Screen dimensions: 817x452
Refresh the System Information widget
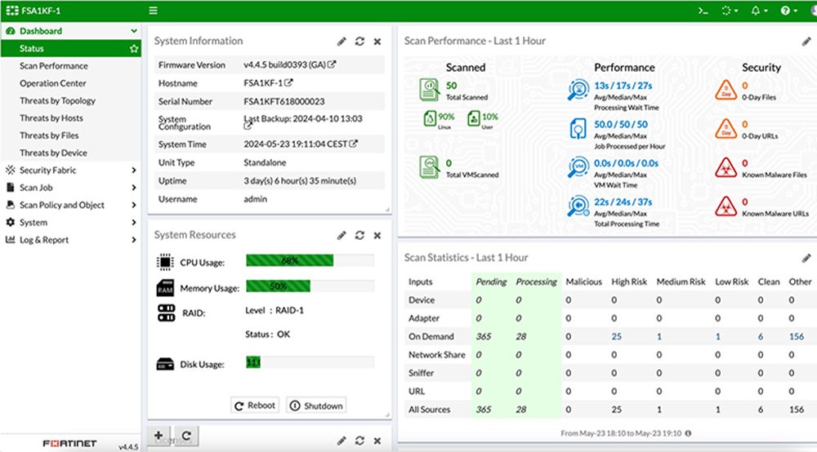point(359,42)
